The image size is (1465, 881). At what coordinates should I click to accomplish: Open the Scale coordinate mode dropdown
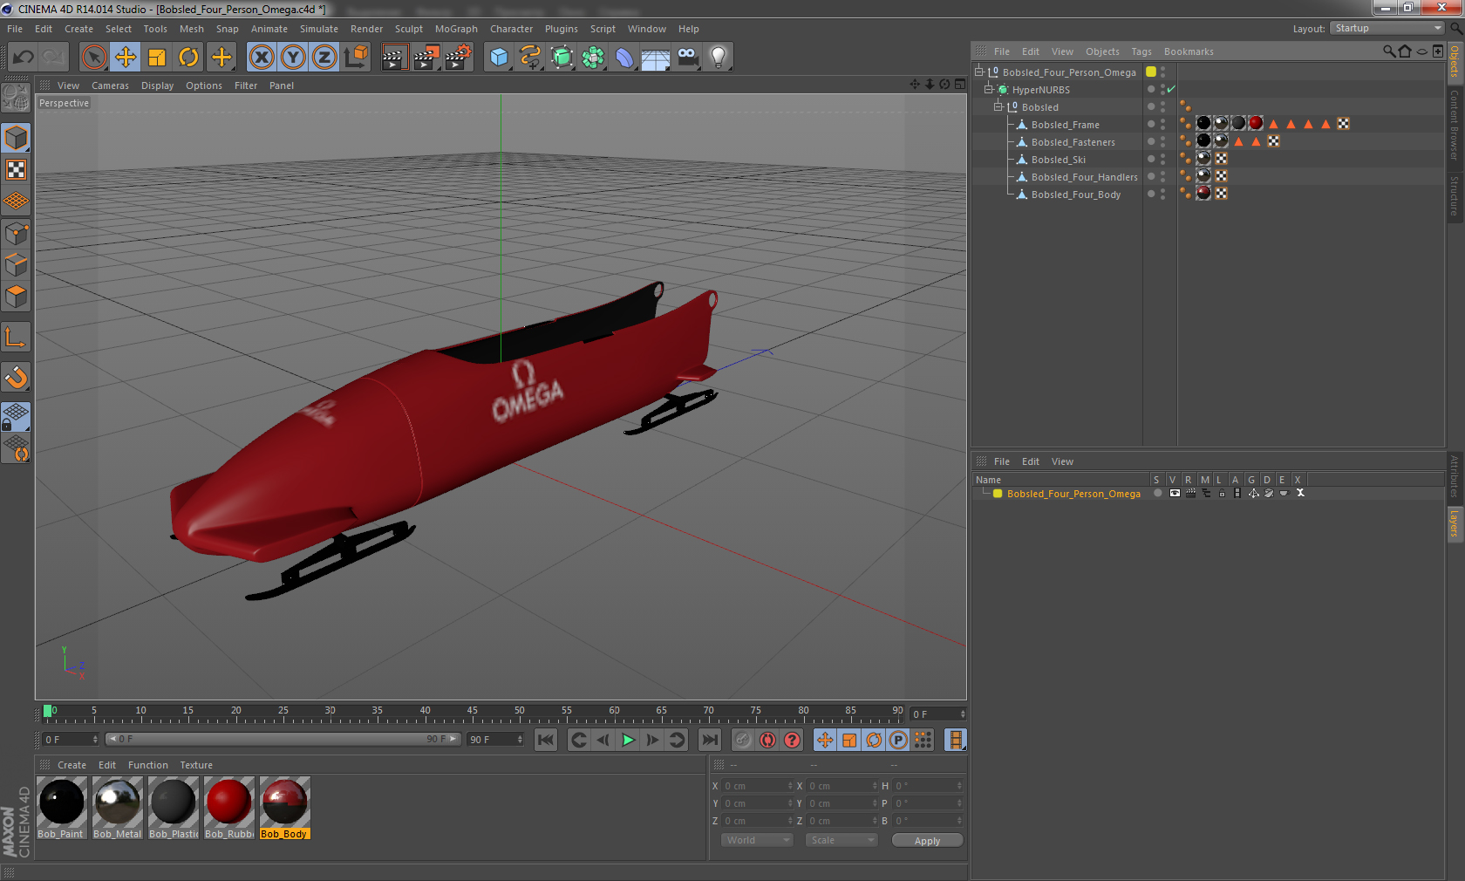(841, 840)
